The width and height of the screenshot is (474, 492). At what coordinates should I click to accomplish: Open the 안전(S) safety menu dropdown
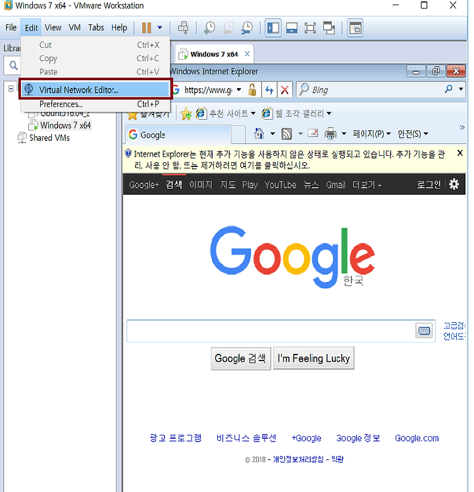click(x=413, y=134)
